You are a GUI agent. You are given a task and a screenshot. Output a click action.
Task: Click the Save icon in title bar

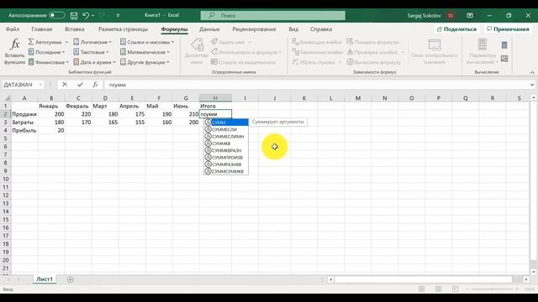tap(74, 15)
